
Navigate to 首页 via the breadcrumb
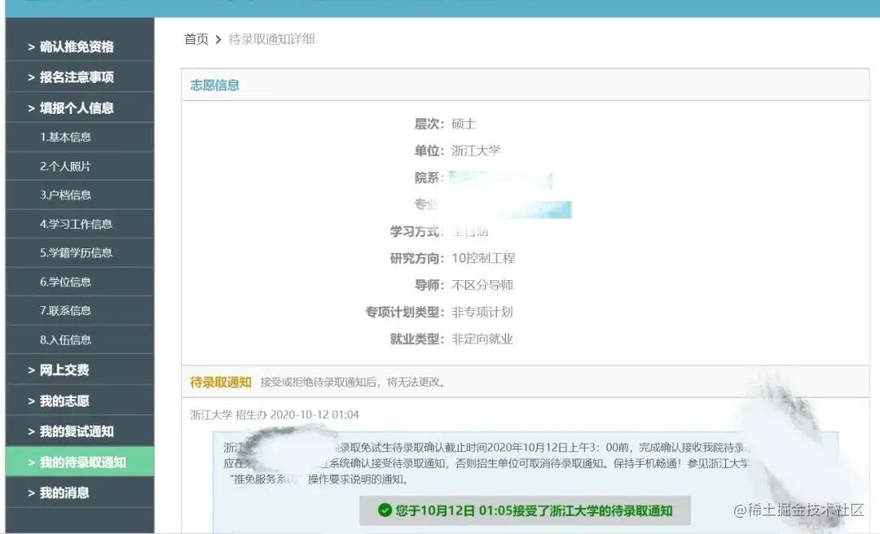click(196, 38)
